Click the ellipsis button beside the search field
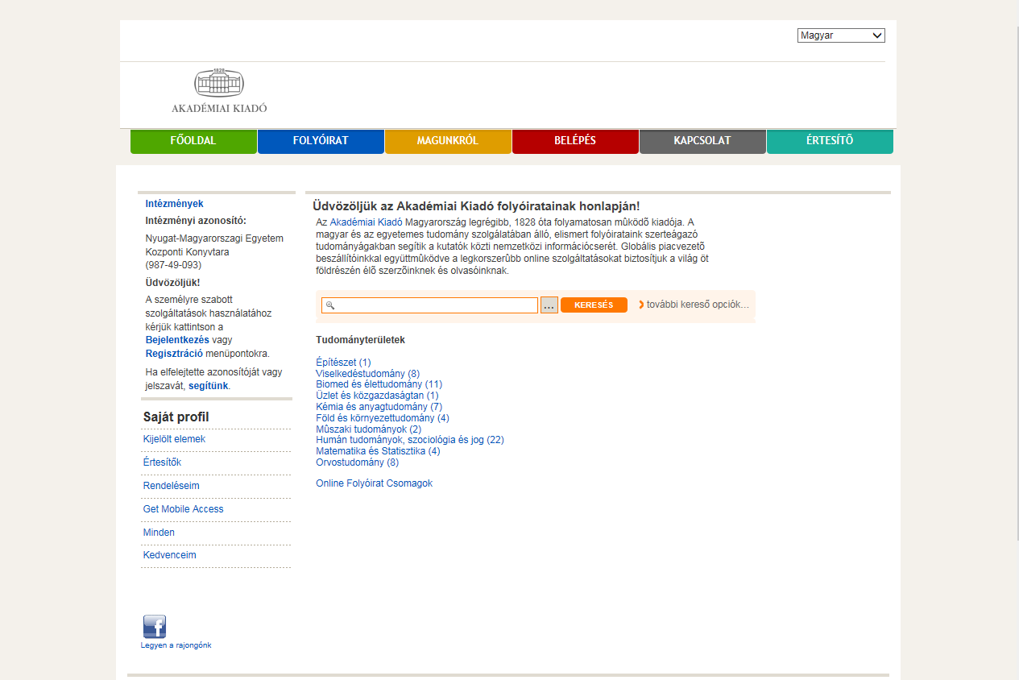 [549, 305]
